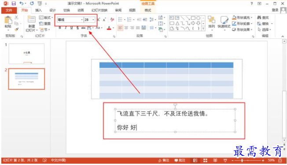Click the Arrange (排列) button

click(x=211, y=23)
